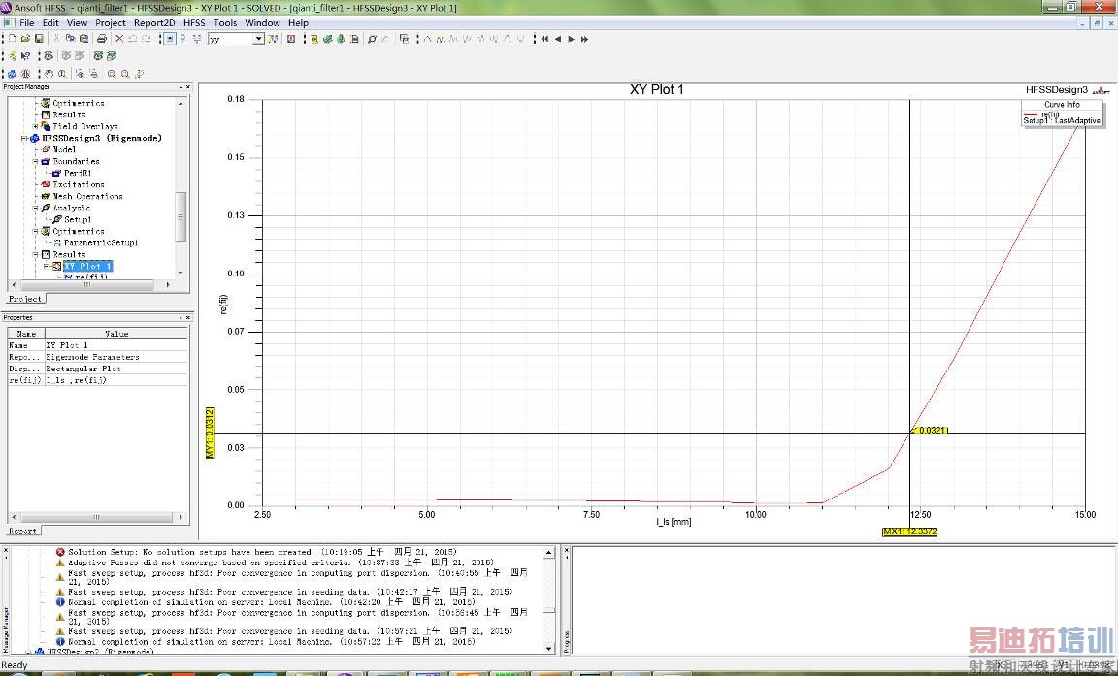Click the XY Plot 1 chart title
Screen dimensions: 1118x676
click(x=657, y=90)
